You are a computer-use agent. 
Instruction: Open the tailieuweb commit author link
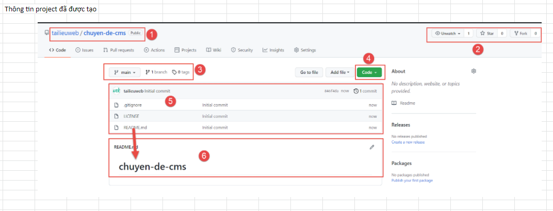[133, 91]
